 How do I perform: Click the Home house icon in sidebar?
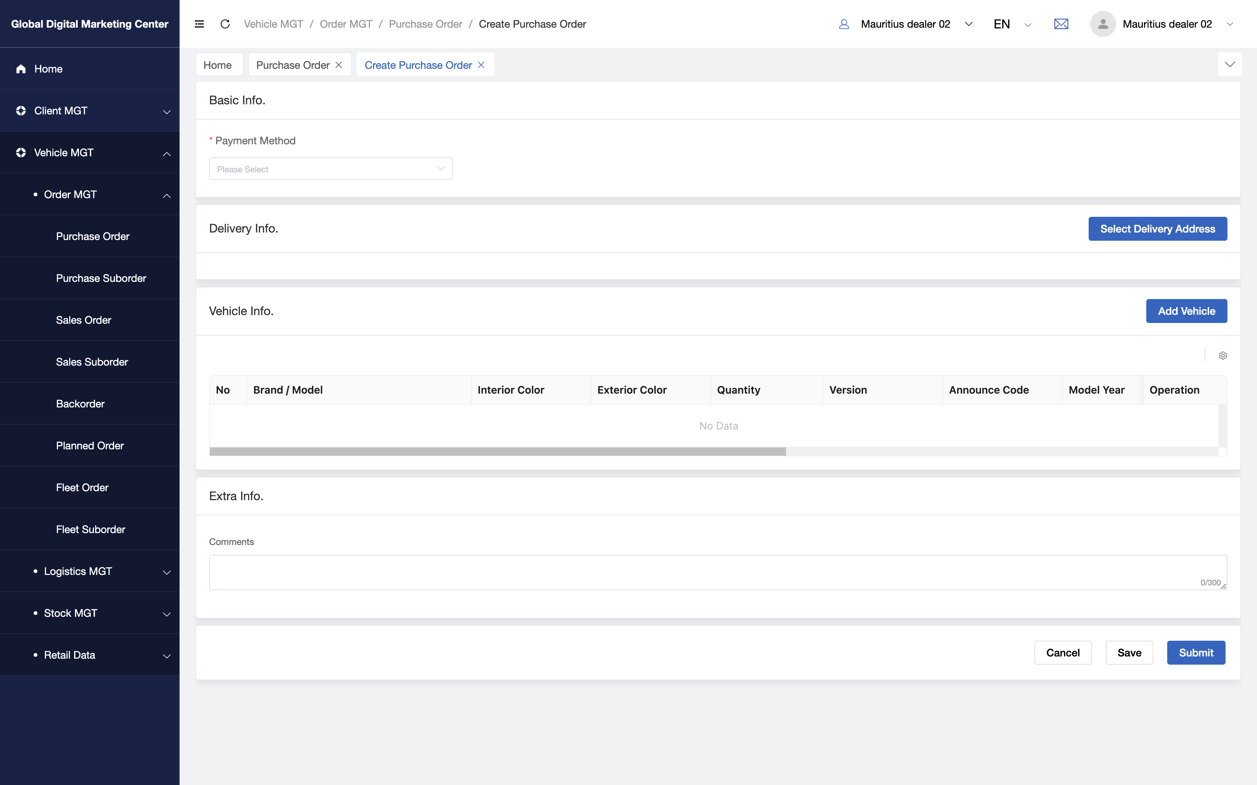tap(21, 68)
